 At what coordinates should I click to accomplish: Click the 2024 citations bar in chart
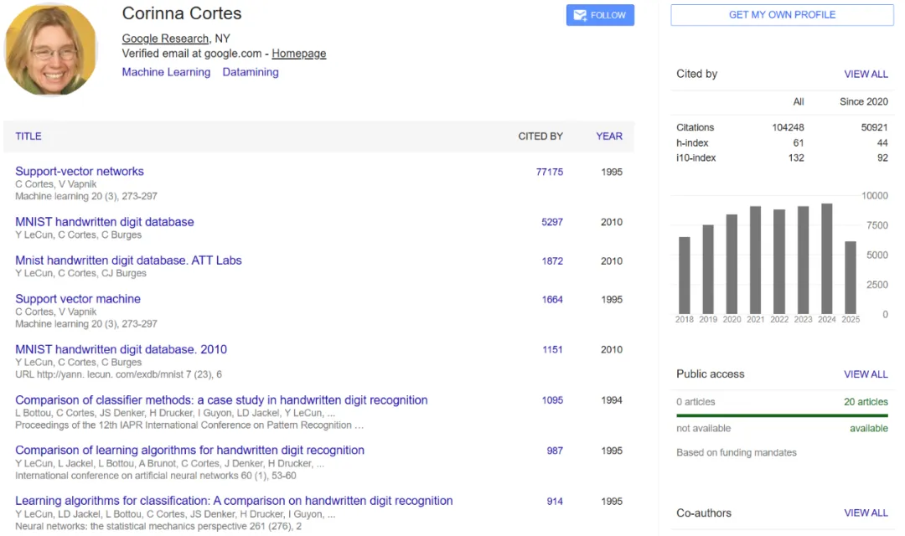(x=826, y=259)
